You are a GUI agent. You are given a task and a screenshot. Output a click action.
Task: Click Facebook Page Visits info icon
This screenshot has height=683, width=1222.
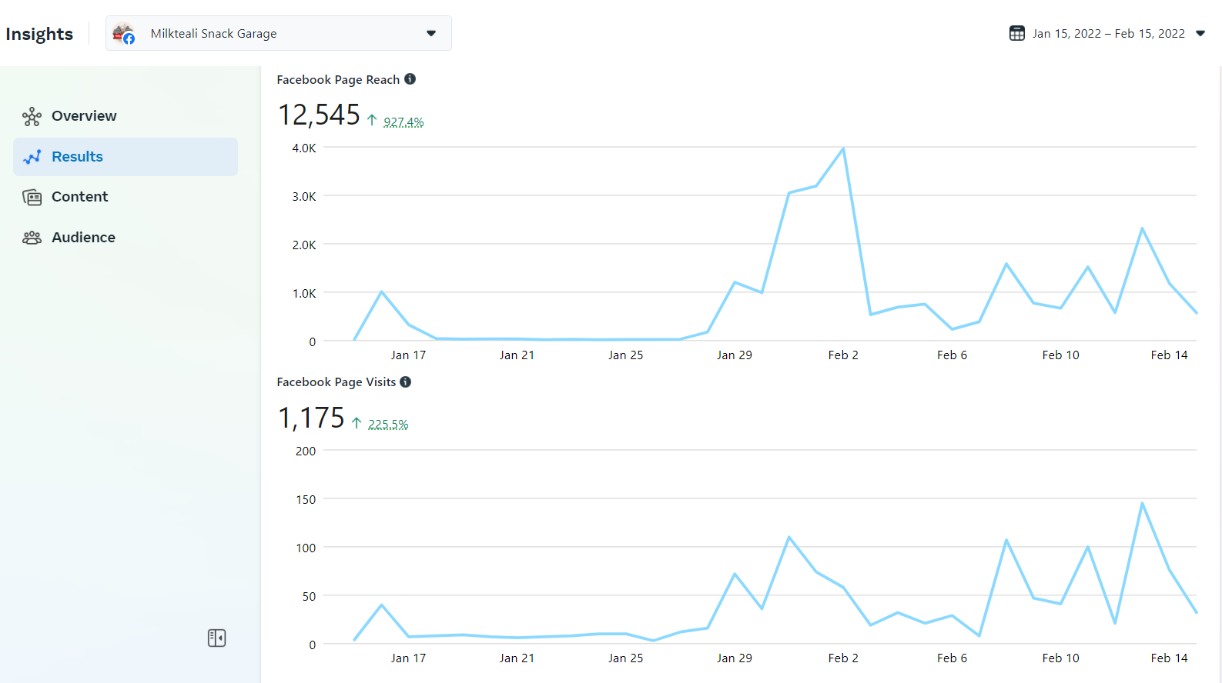[x=406, y=381]
